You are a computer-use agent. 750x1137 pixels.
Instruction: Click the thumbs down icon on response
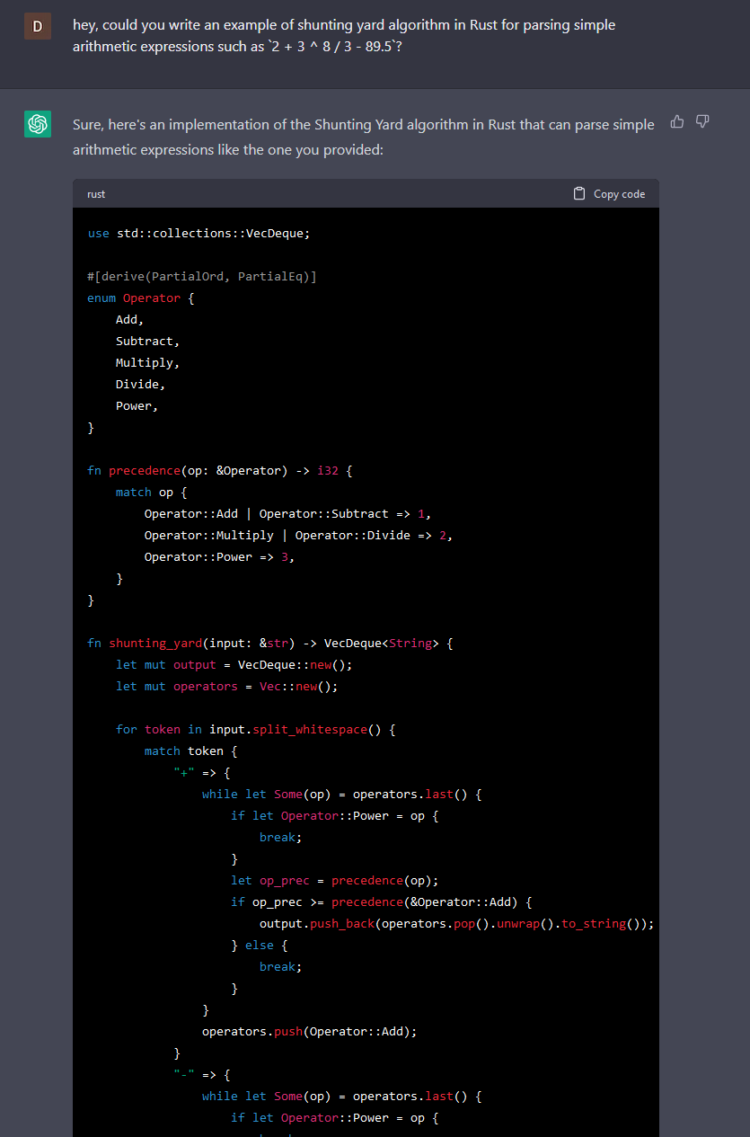click(x=702, y=121)
